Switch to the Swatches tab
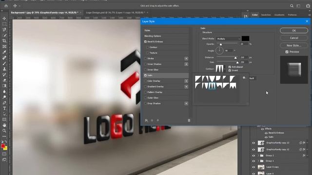312x175 pixels. 266,15
